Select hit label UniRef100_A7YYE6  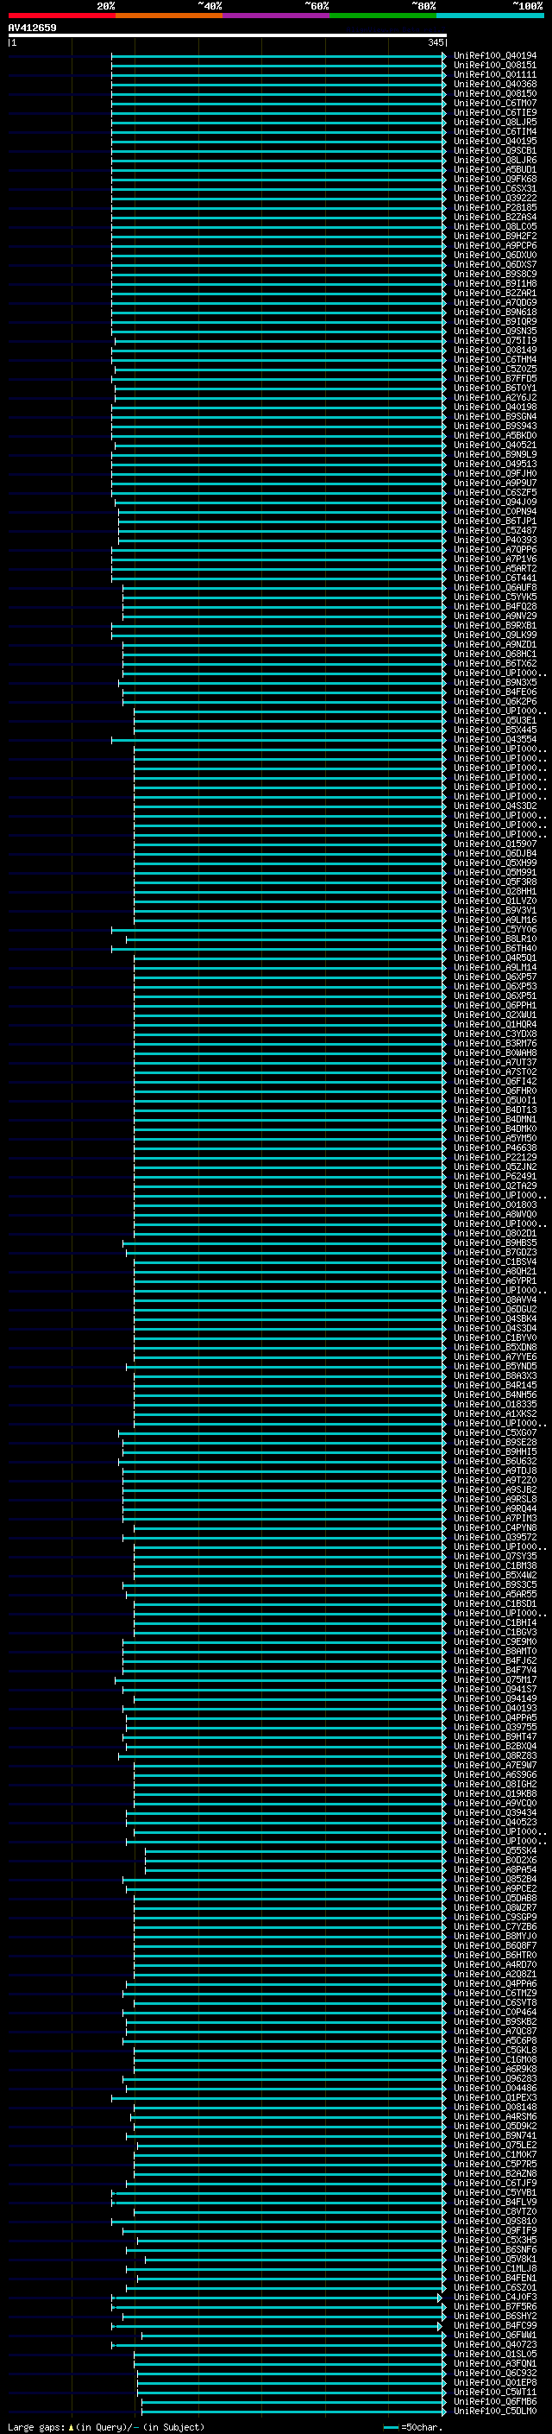click(x=494, y=1356)
